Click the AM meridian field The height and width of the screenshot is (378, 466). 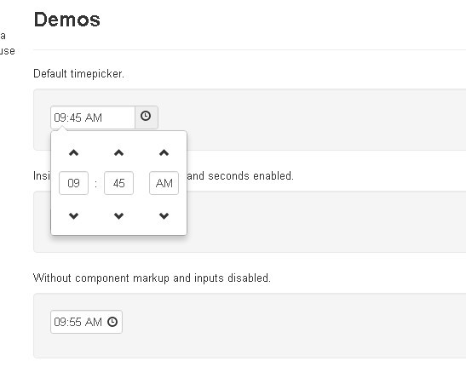(164, 183)
